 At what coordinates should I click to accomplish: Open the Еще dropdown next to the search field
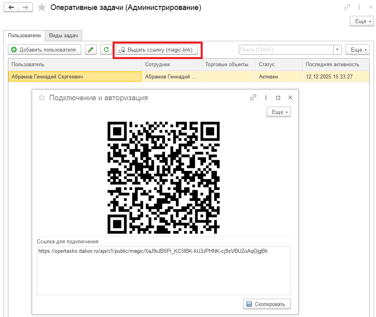[357, 50]
